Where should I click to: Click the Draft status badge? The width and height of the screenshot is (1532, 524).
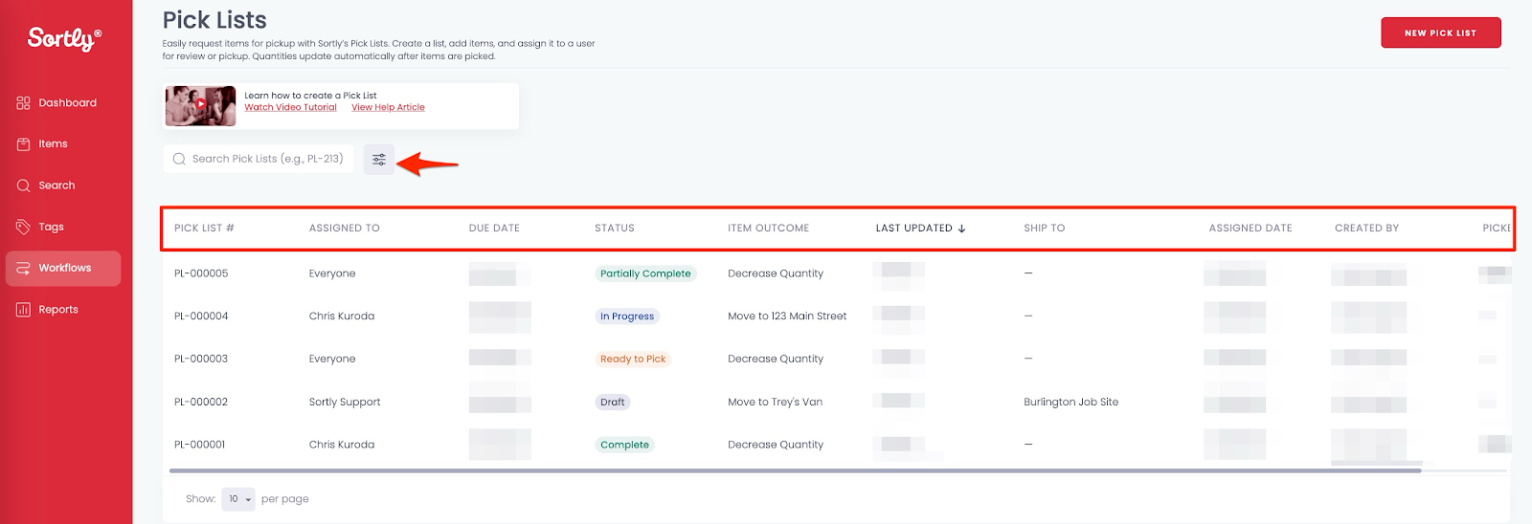[x=613, y=403]
